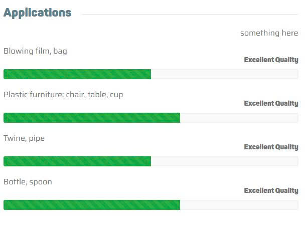Click the 'Bottle, spoon' label
The width and height of the screenshot is (305, 233).
28,182
